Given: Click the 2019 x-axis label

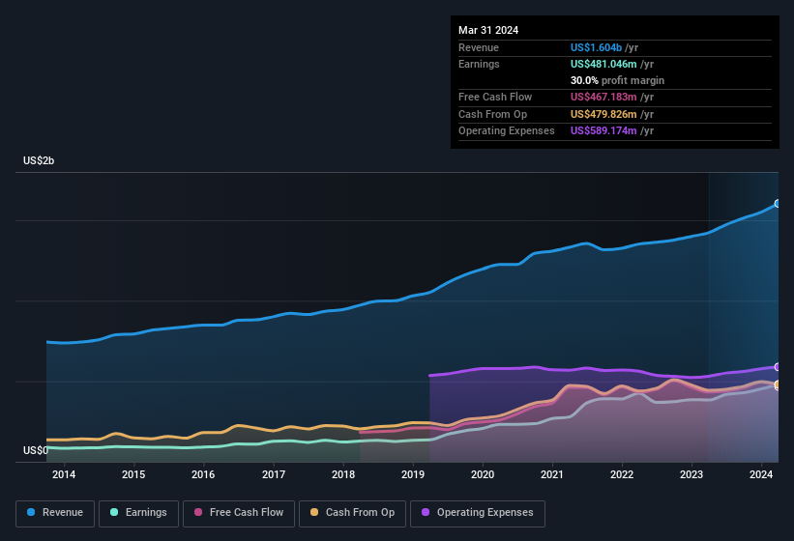Looking at the screenshot, I should point(413,474).
